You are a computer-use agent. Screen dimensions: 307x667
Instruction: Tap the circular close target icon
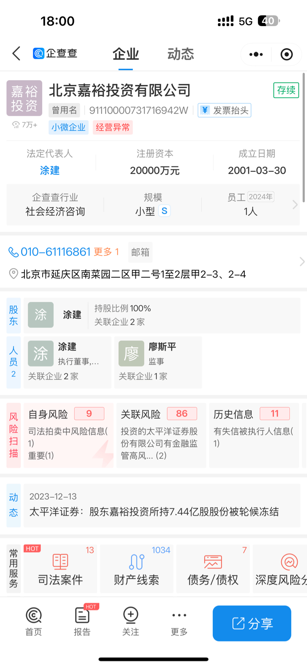click(x=287, y=54)
